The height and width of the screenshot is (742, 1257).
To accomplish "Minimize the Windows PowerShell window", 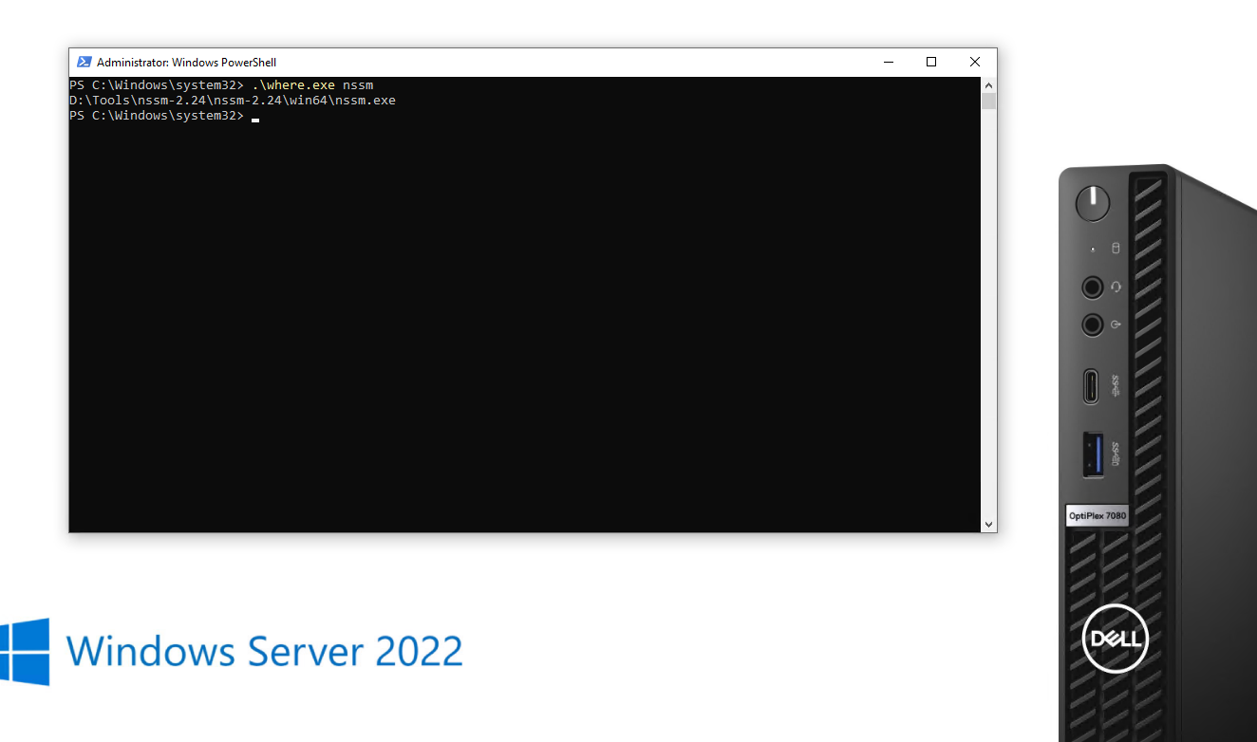I will point(889,62).
